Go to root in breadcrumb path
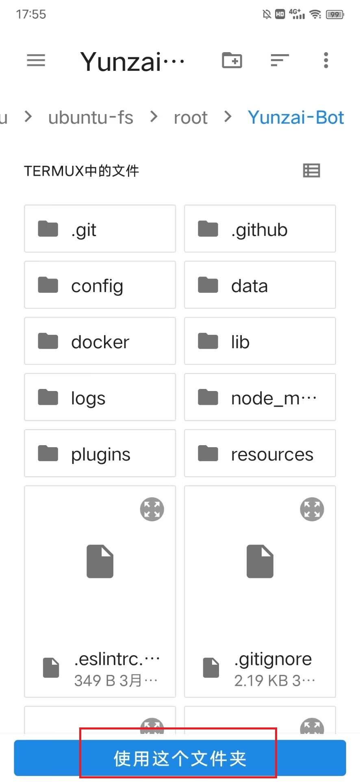 pyautogui.click(x=191, y=118)
